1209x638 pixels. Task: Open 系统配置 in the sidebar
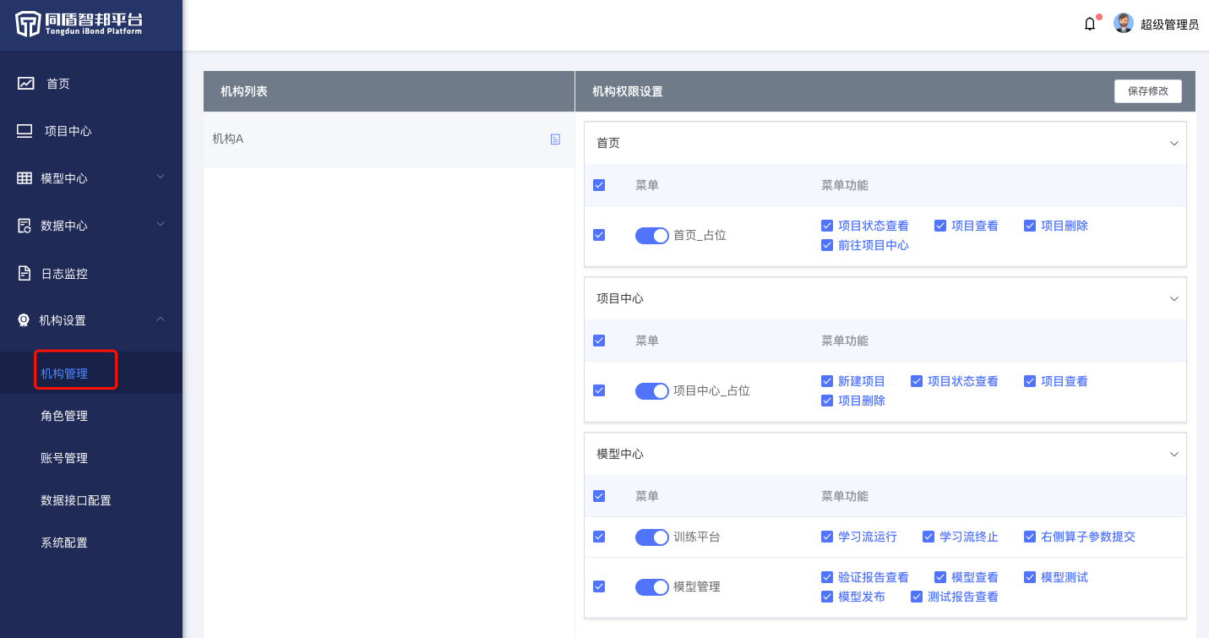pyautogui.click(x=64, y=543)
